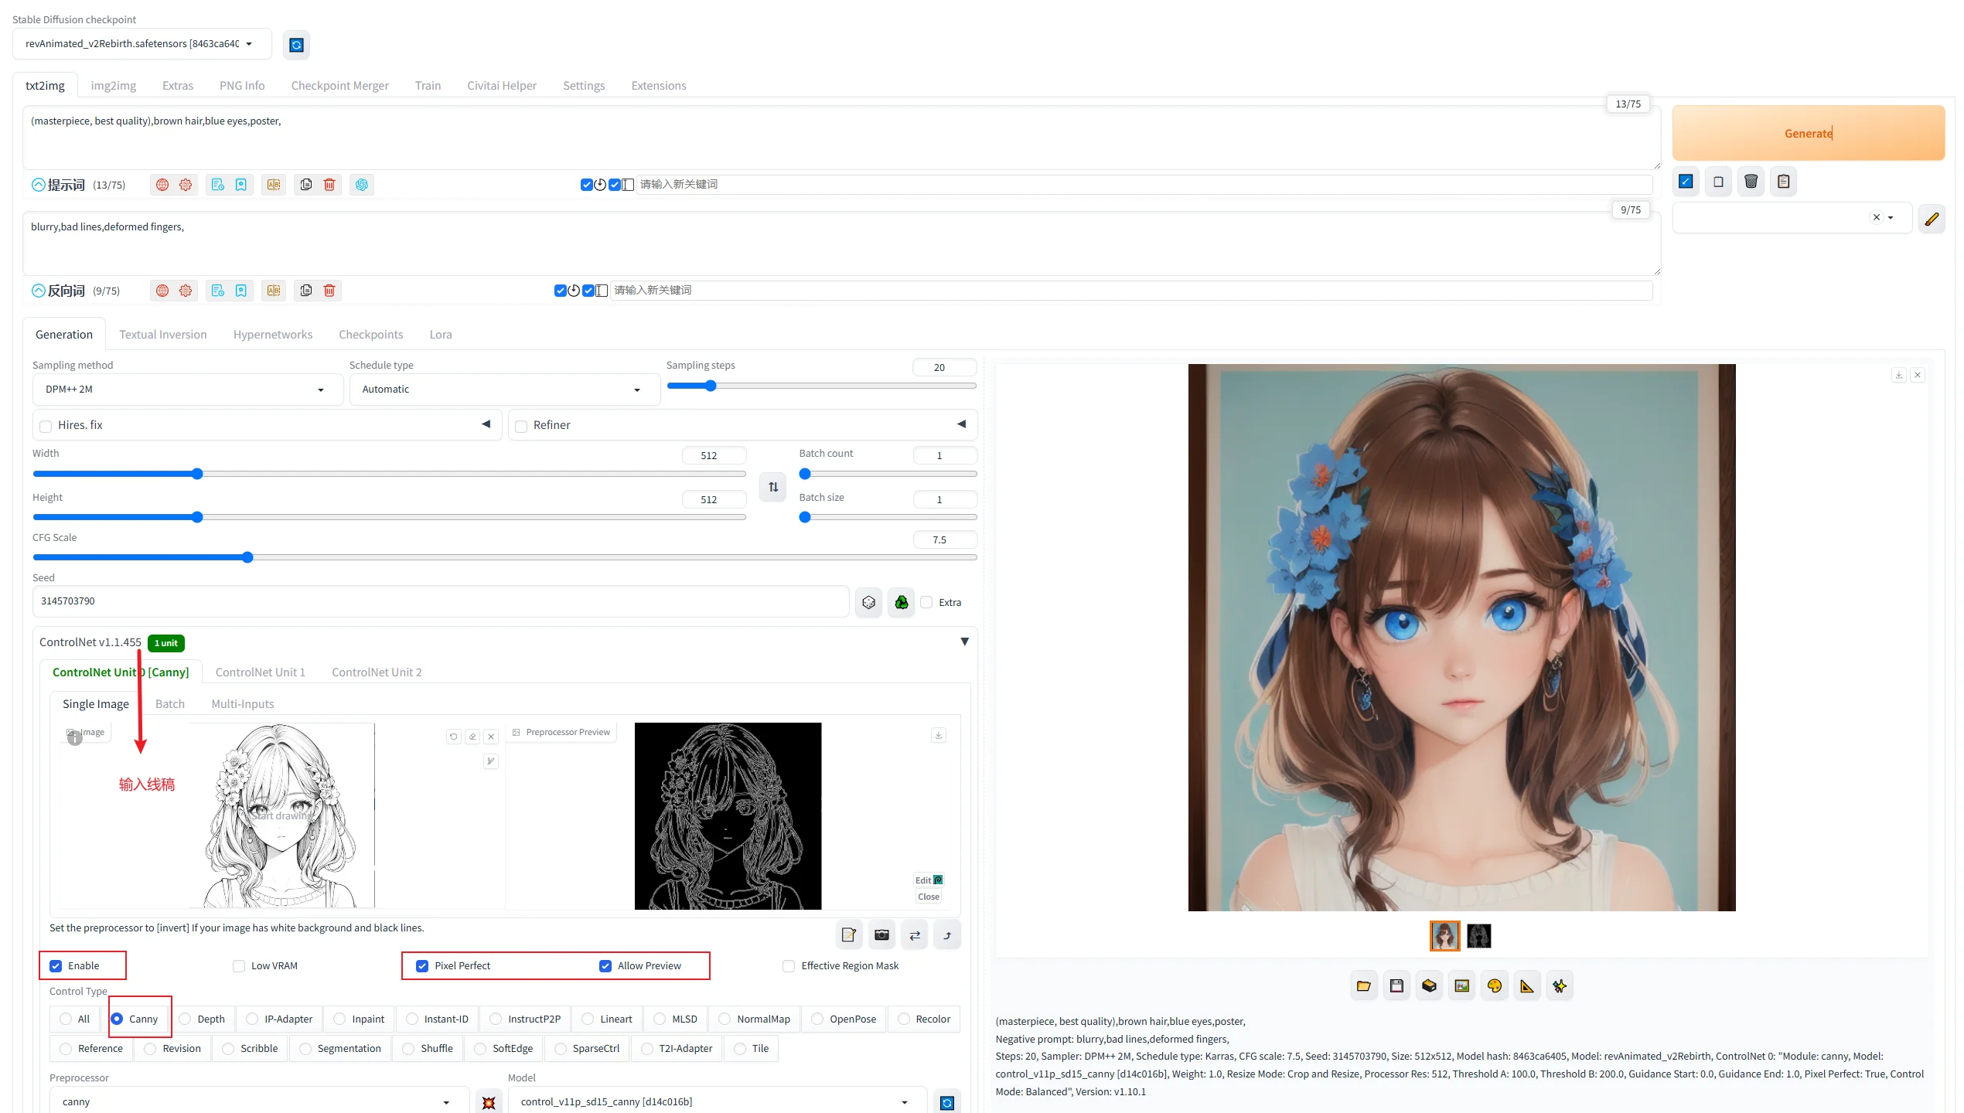
Task: Click the Generate button
Action: click(x=1809, y=133)
